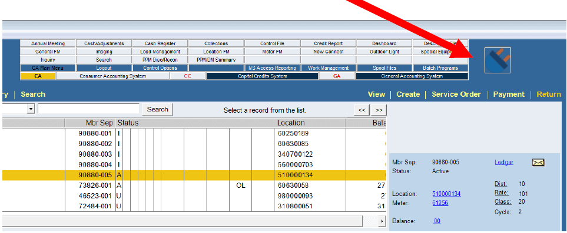Select row with Mbr Sep 90880-003
Screen dimensions: 567x233
pos(194,154)
